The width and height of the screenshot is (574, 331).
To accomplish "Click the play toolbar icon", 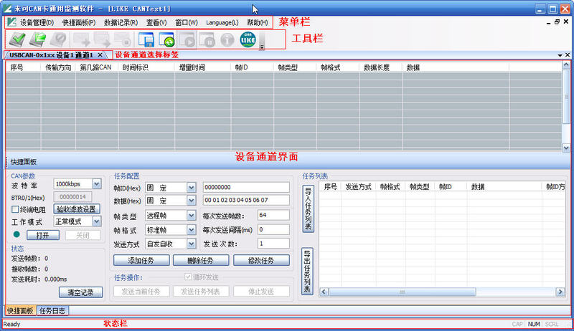I will tap(187, 40).
